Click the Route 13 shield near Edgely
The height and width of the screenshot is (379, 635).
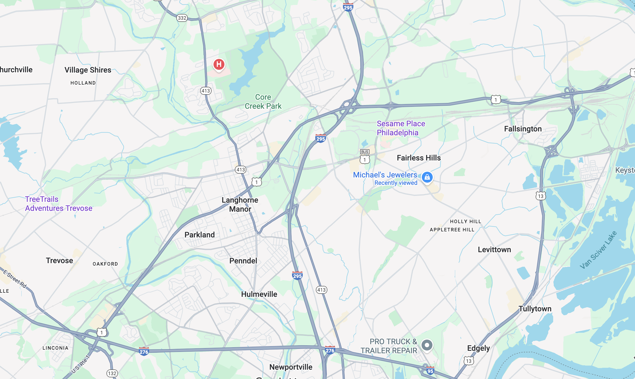pyautogui.click(x=469, y=361)
